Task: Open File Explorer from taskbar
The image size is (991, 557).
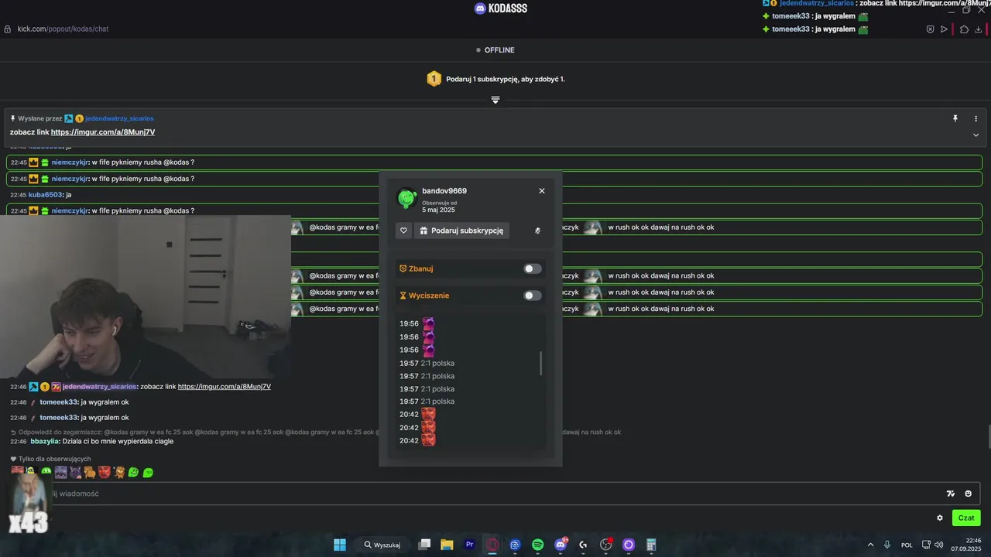Action: click(x=447, y=545)
